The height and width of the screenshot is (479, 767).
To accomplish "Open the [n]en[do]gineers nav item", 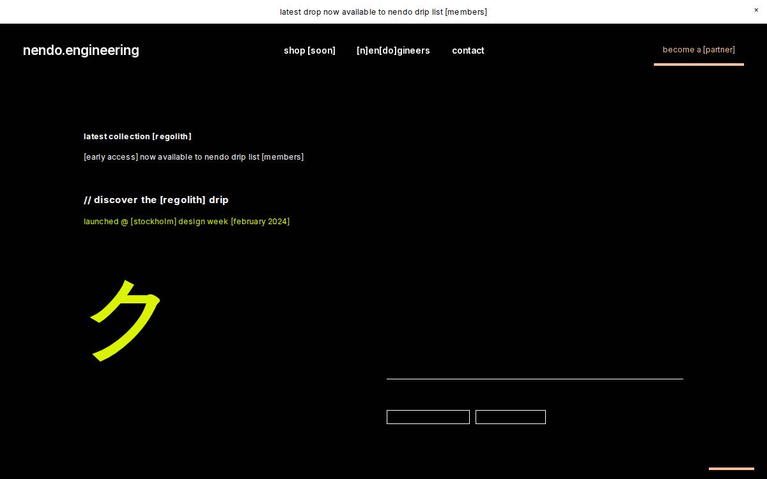I will coord(393,50).
